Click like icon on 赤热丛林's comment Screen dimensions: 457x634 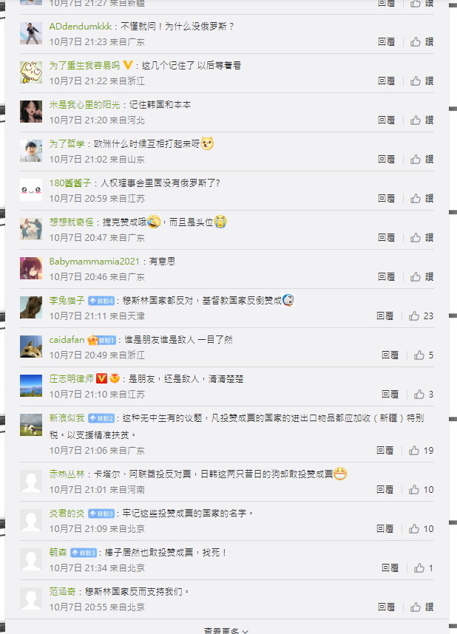(x=414, y=490)
